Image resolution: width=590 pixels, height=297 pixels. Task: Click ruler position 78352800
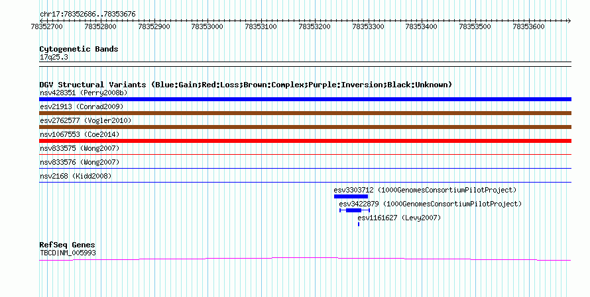101,26
